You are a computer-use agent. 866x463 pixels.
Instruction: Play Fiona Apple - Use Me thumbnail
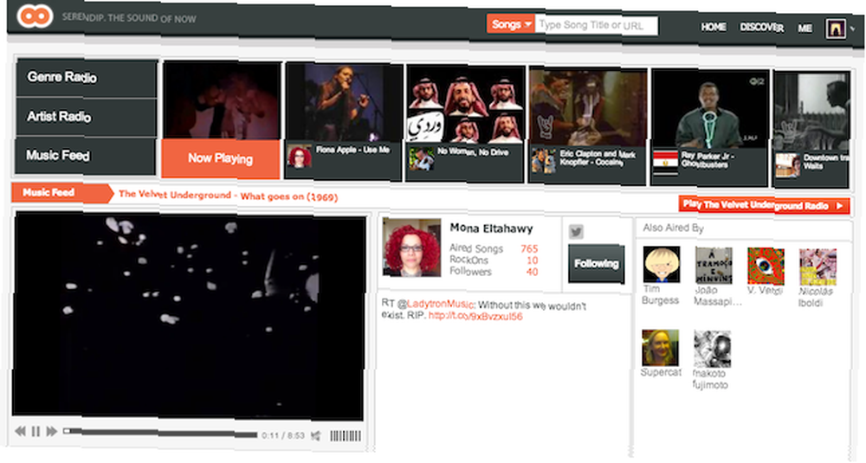pos(344,103)
